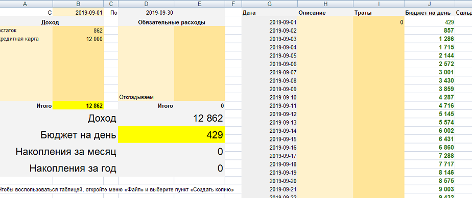
Task: Select column header J
Action: (430, 4)
